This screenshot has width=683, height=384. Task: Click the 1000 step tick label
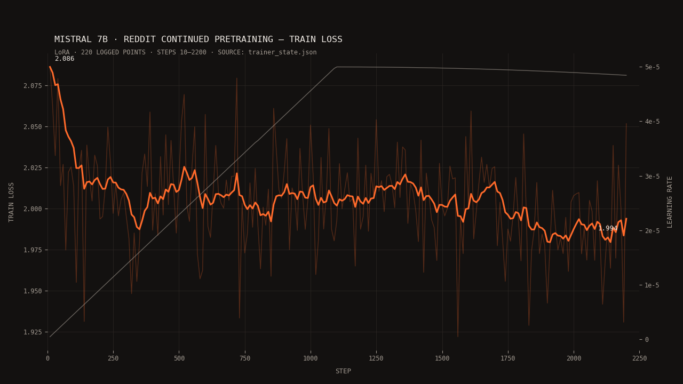click(x=311, y=359)
